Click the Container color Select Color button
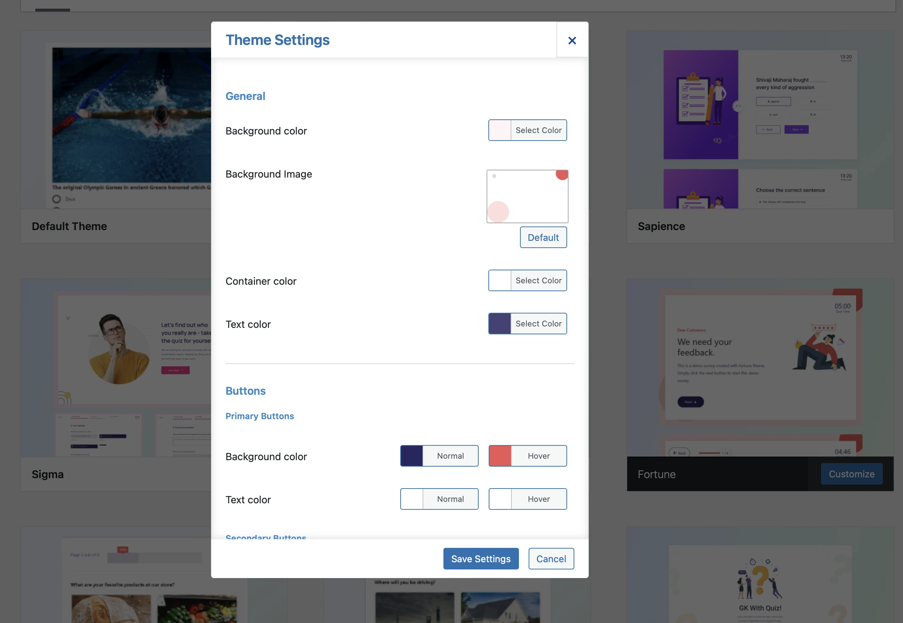Image resolution: width=903 pixels, height=623 pixels. coord(527,280)
